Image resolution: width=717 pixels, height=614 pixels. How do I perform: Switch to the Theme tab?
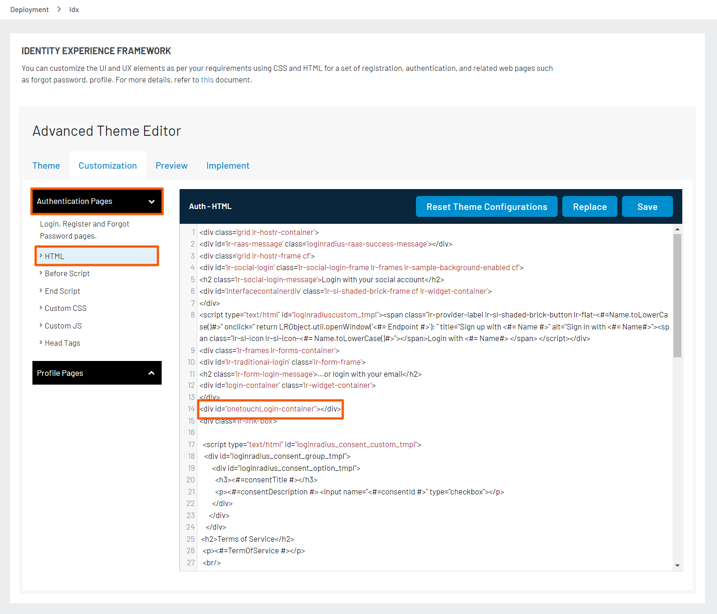[x=46, y=165]
